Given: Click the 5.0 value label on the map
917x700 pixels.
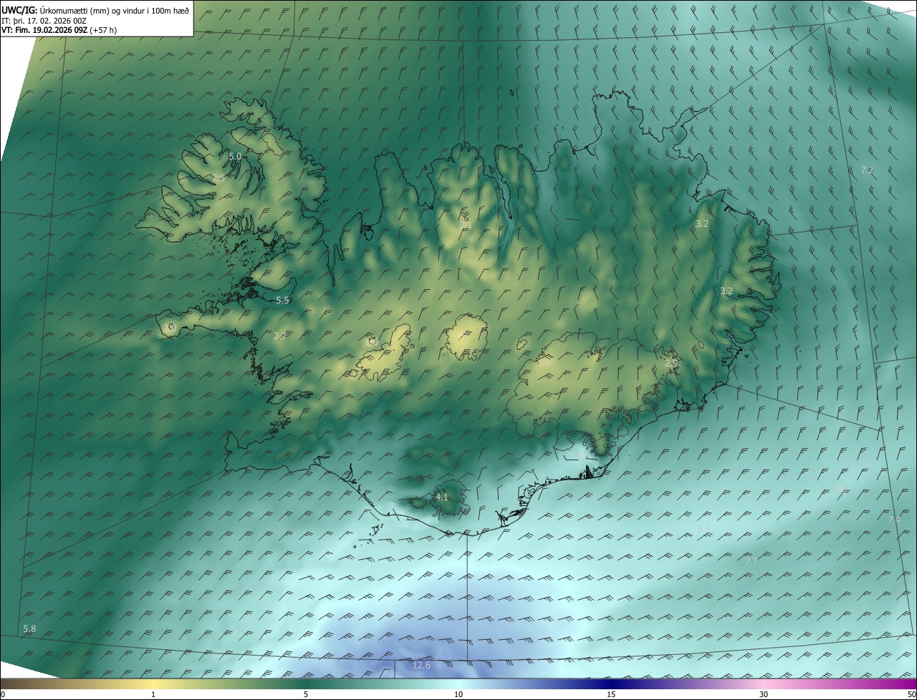Looking at the screenshot, I should (235, 156).
